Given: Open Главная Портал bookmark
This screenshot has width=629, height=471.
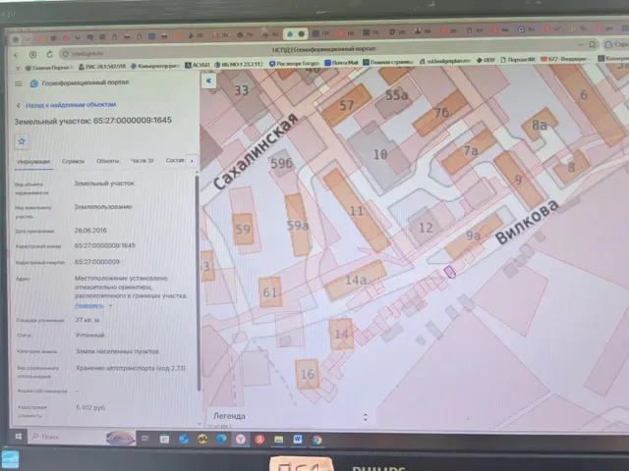Looking at the screenshot, I should pos(49,68).
